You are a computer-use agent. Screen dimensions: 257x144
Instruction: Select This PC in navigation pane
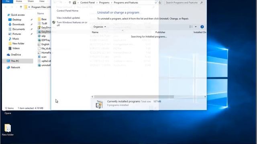click(x=15, y=61)
